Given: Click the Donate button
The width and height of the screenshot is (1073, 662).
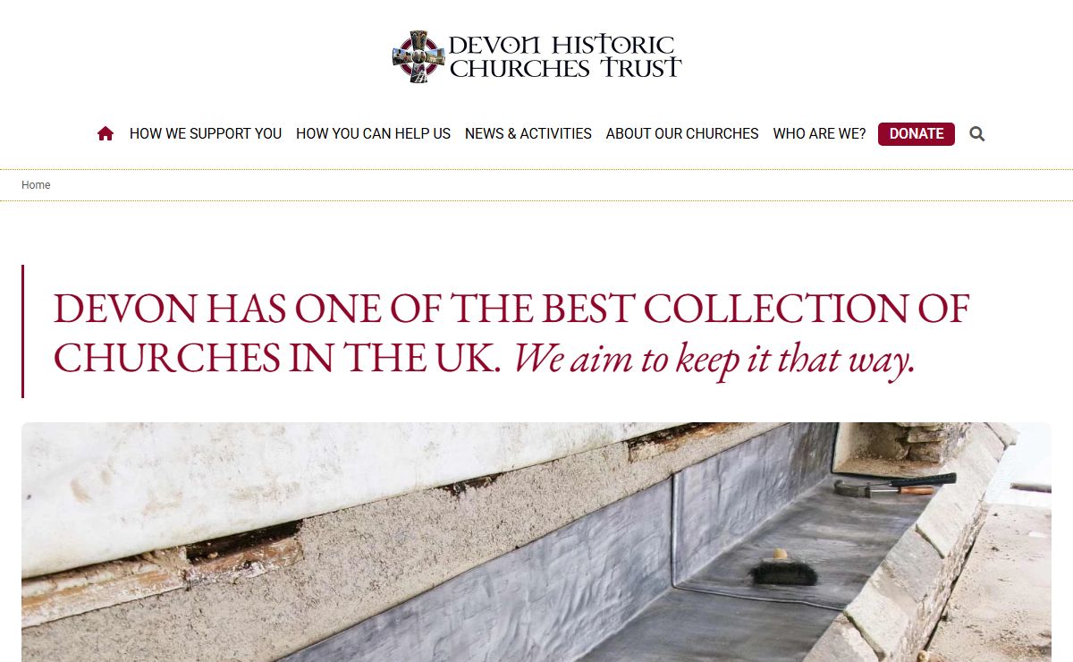Looking at the screenshot, I should point(917,134).
